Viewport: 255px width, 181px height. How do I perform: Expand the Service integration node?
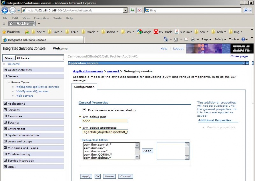(x=5, y=160)
